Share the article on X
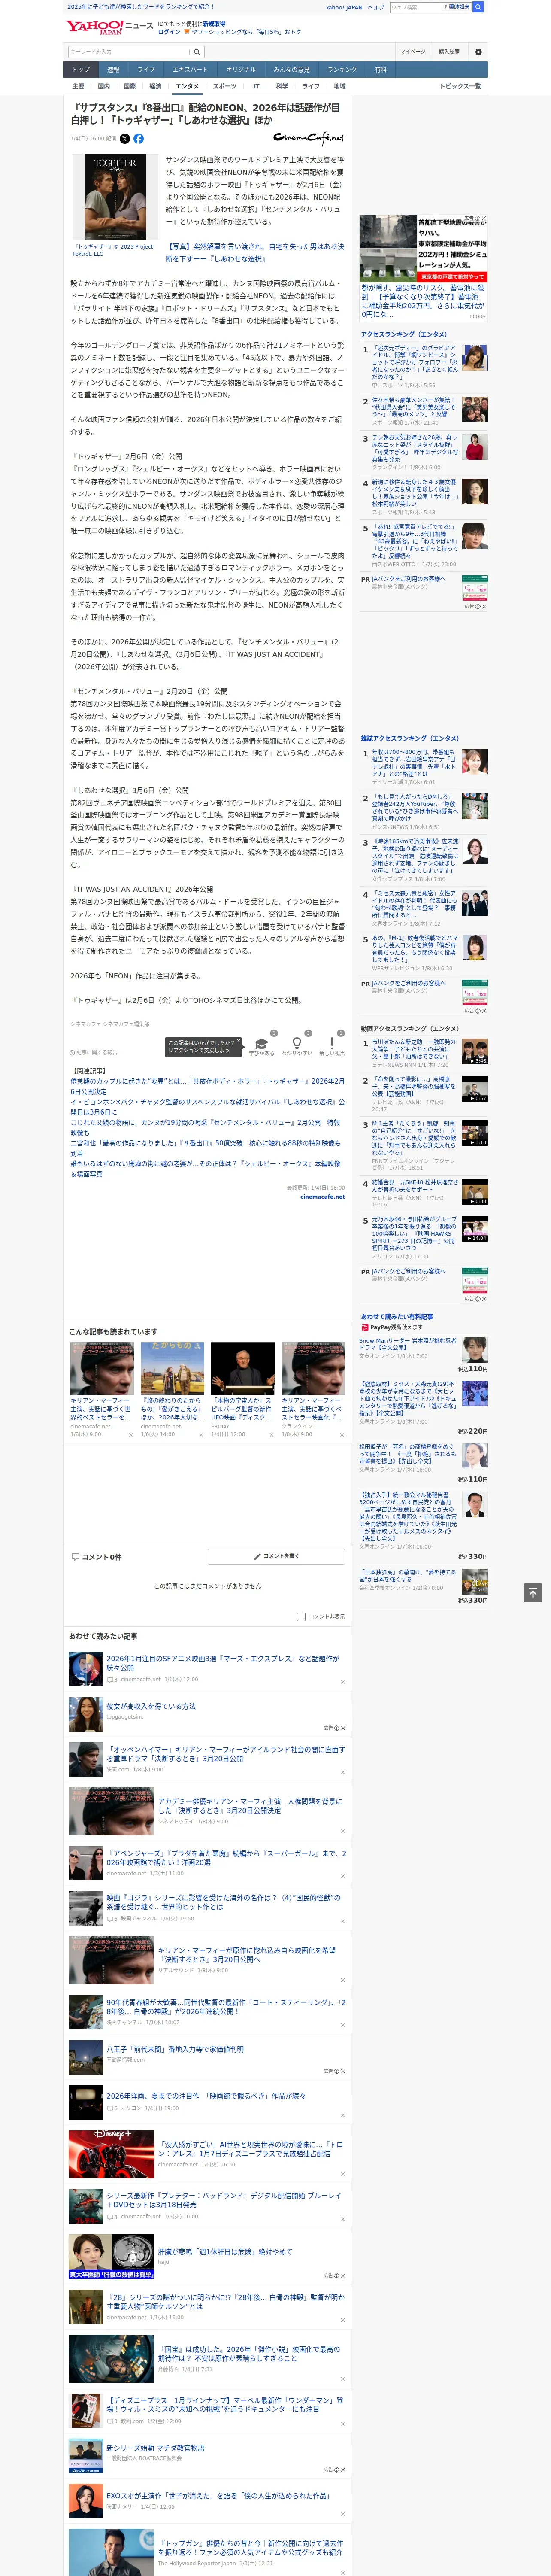This screenshot has height=2576, width=551. 125,139
